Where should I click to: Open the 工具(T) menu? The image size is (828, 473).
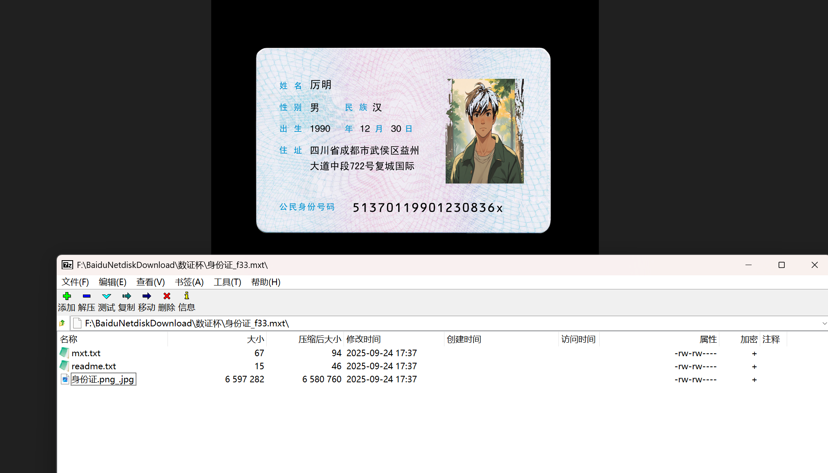pos(227,282)
